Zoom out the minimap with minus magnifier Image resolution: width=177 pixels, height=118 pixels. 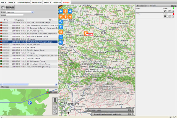pyautogui.click(x=55, y=112)
